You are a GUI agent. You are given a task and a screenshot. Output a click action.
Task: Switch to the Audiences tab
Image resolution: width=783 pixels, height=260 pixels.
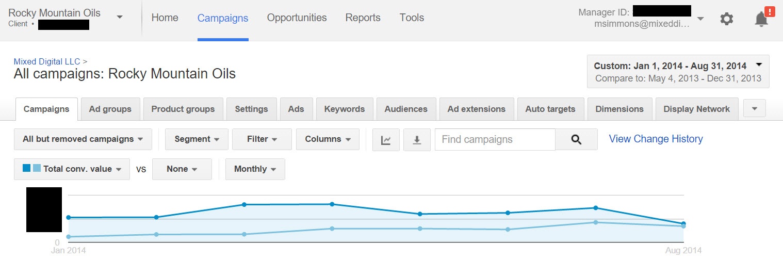pos(406,109)
